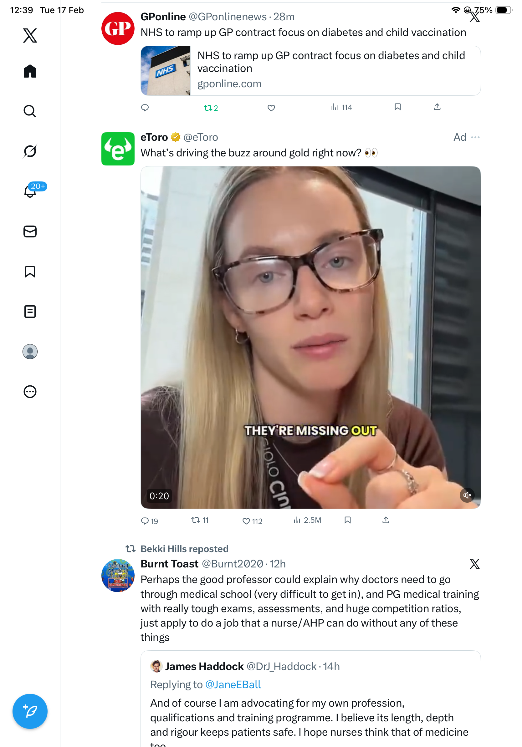Open the gponline.com article link card
Image resolution: width=522 pixels, height=747 pixels.
(310, 71)
